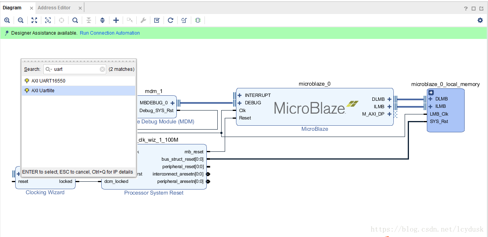Click the Optimize Routing icon
Viewport: 488px width, 237px height.
pos(184,20)
